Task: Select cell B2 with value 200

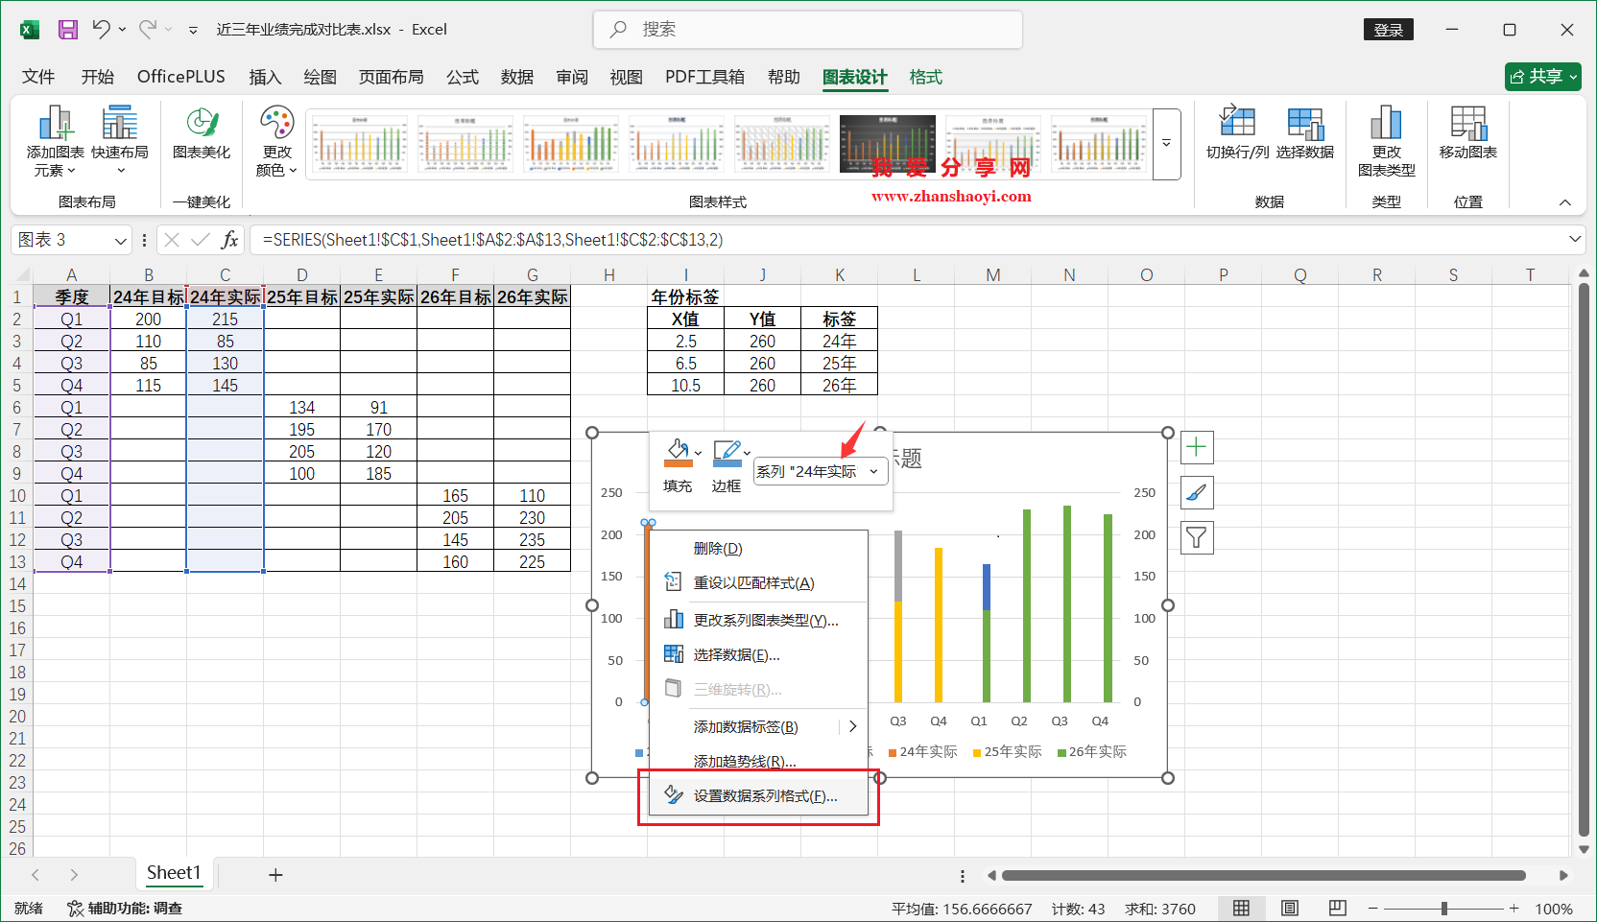Action: pyautogui.click(x=149, y=319)
